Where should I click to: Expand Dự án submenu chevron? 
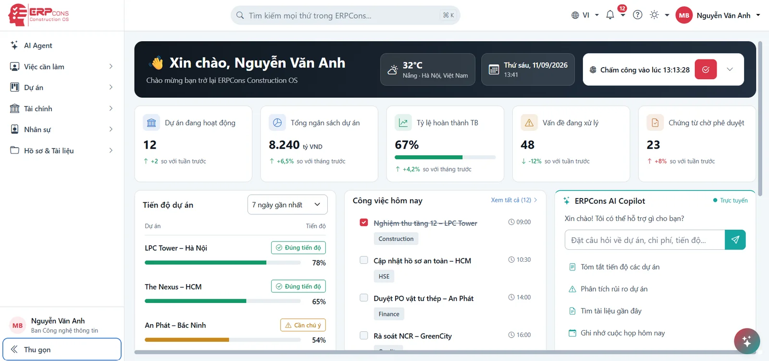[x=111, y=87]
